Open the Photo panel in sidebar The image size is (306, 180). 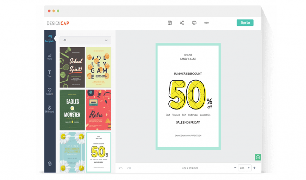pos(50,56)
